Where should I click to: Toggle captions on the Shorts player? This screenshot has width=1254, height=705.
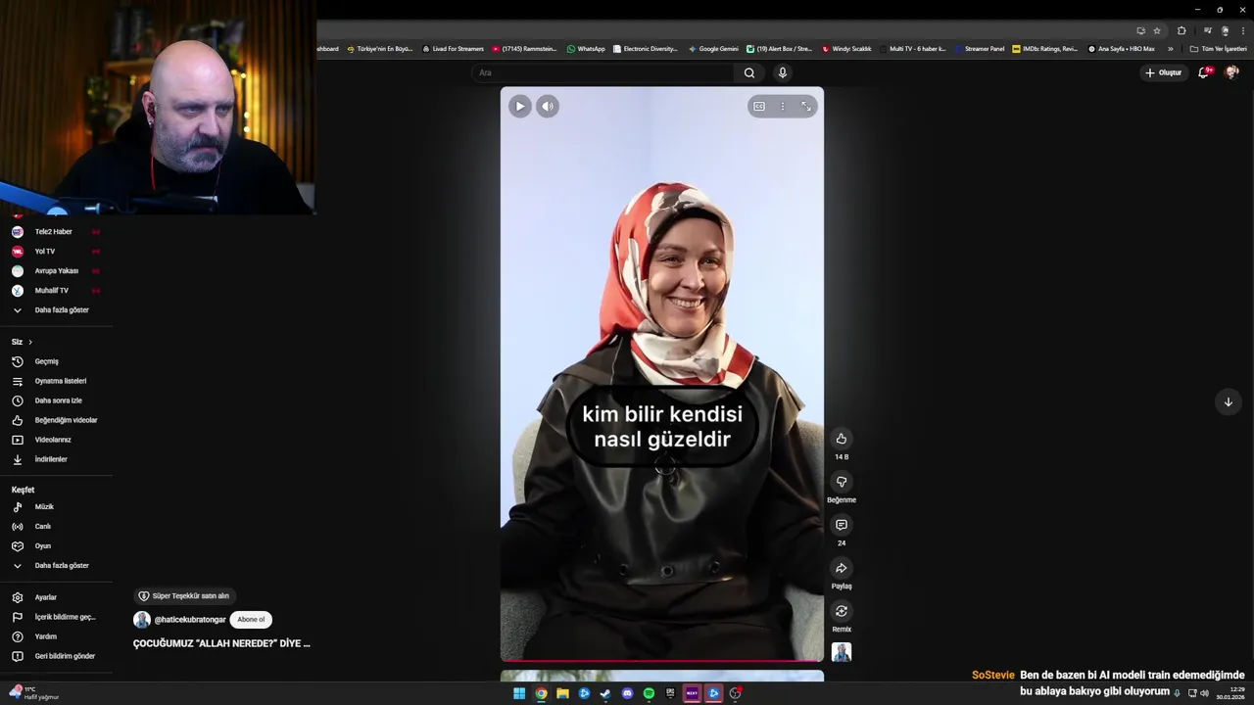(x=759, y=106)
